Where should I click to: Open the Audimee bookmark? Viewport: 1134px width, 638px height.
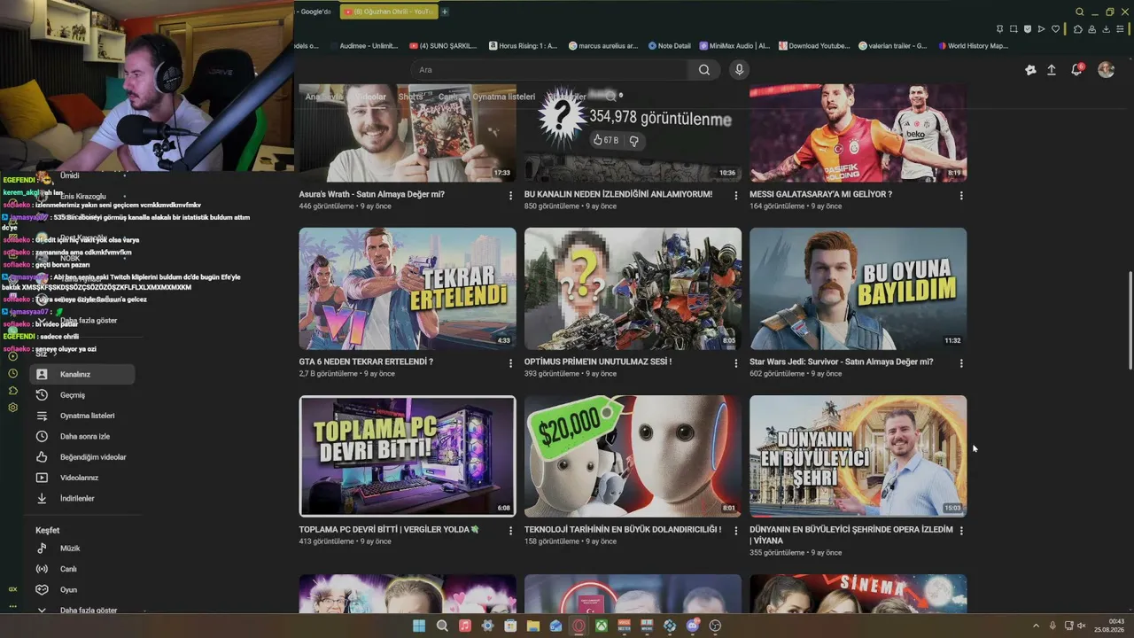tap(366, 46)
